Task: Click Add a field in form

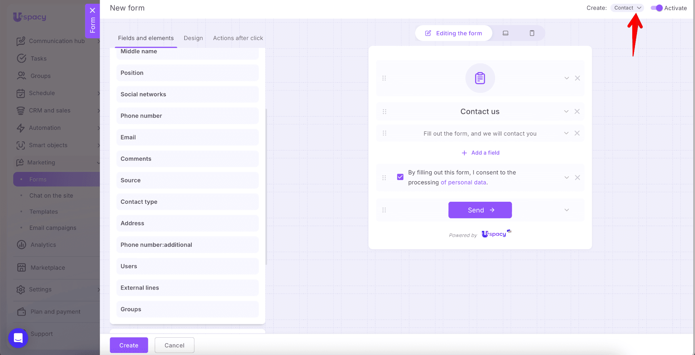Action: tap(481, 153)
